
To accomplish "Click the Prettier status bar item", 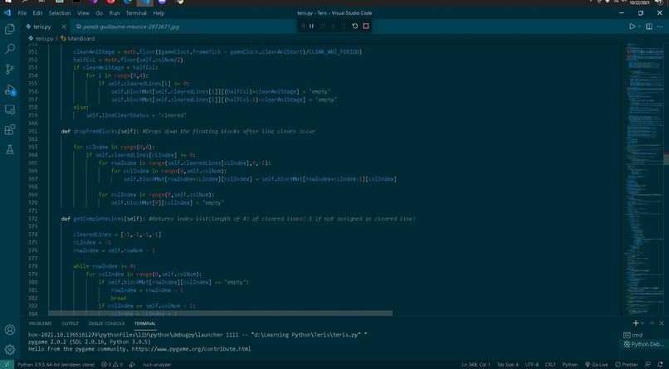I will (627, 364).
